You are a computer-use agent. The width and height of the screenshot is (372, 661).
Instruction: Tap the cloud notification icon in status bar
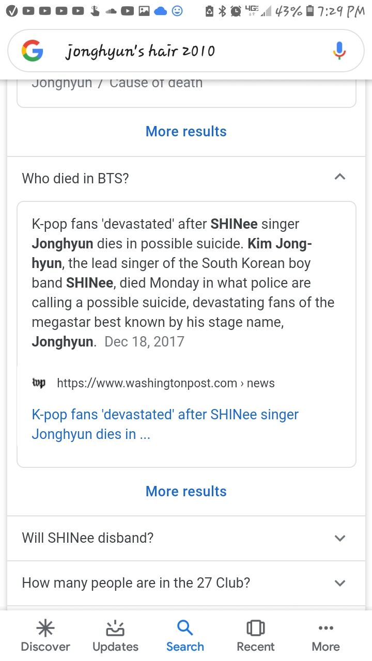[161, 10]
